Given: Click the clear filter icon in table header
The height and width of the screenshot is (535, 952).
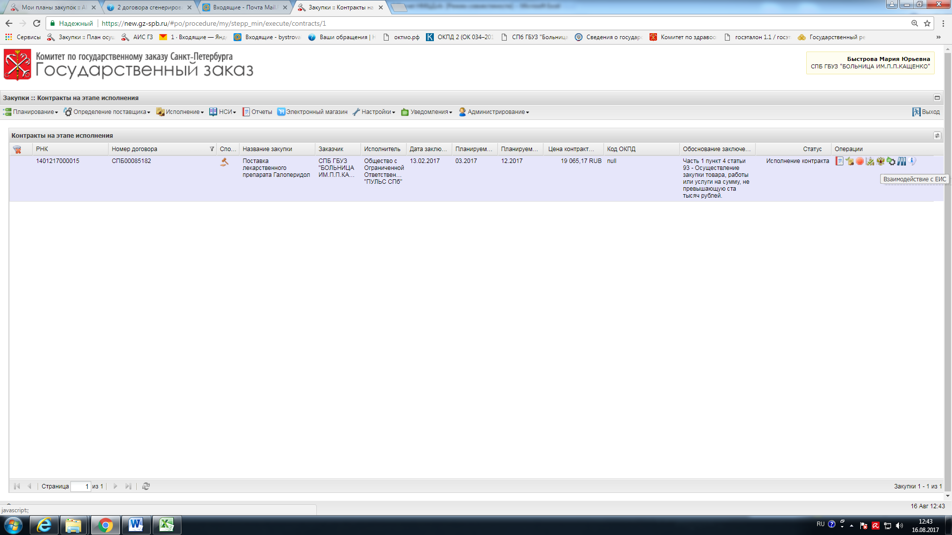Looking at the screenshot, I should click(x=17, y=150).
